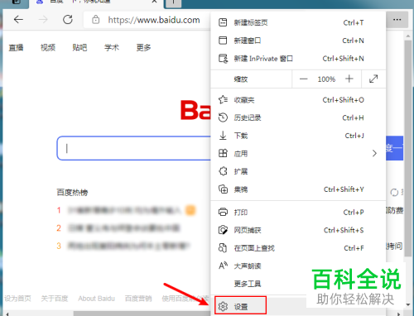Click the blue Baidu search button

(x=394, y=148)
